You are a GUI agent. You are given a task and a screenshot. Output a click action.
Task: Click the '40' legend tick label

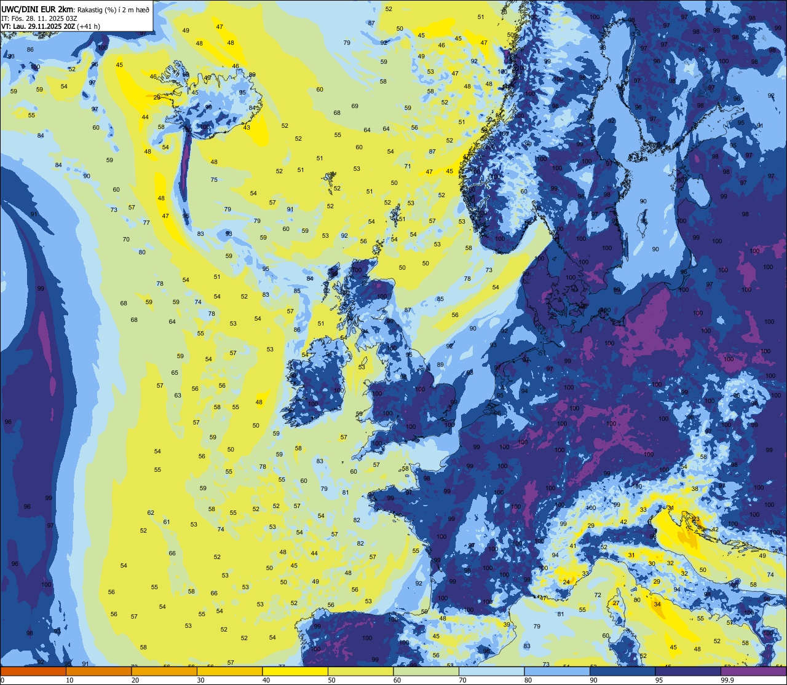coord(266,680)
